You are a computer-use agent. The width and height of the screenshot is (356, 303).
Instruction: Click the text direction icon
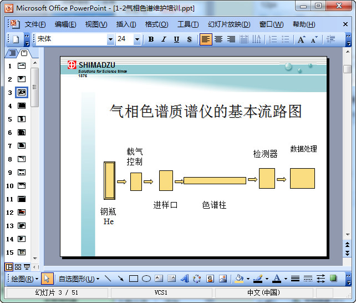point(257,39)
